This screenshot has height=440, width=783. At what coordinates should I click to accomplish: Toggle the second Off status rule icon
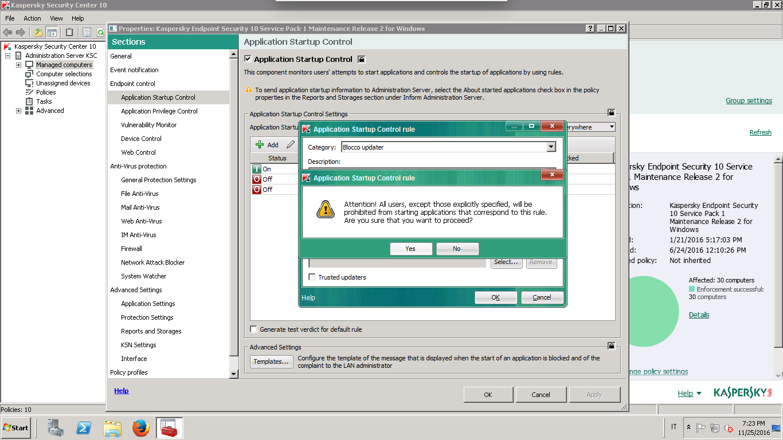tap(256, 189)
